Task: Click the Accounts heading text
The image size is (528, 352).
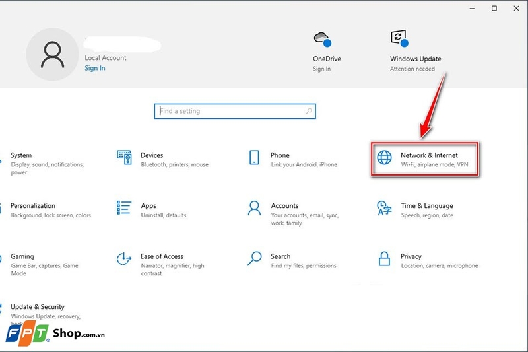Action: point(284,206)
